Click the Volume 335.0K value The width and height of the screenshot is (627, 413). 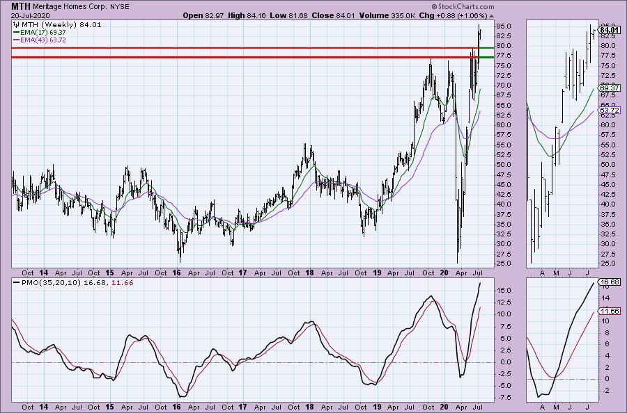(x=387, y=15)
